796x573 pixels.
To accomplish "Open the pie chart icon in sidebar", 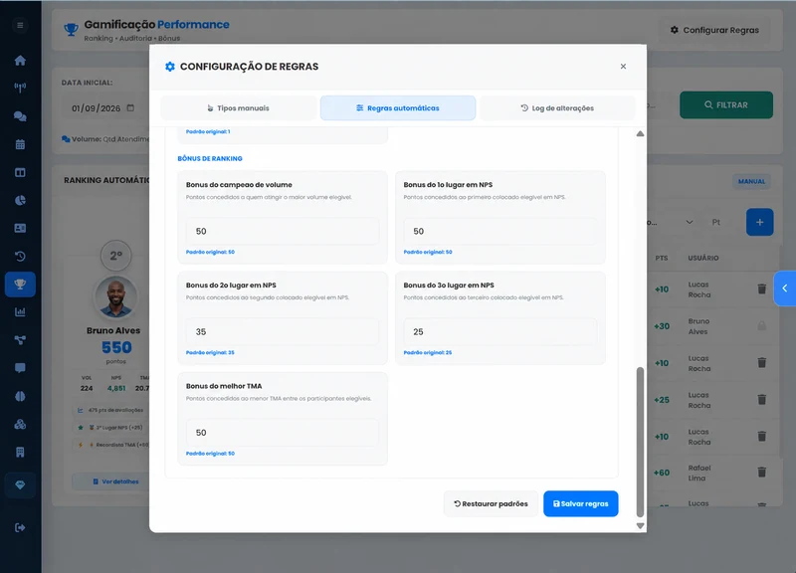I will click(x=20, y=201).
